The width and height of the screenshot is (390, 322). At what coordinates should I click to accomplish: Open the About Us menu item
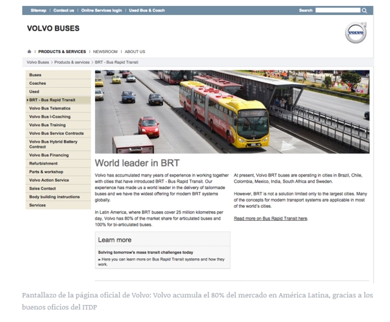[x=135, y=52]
